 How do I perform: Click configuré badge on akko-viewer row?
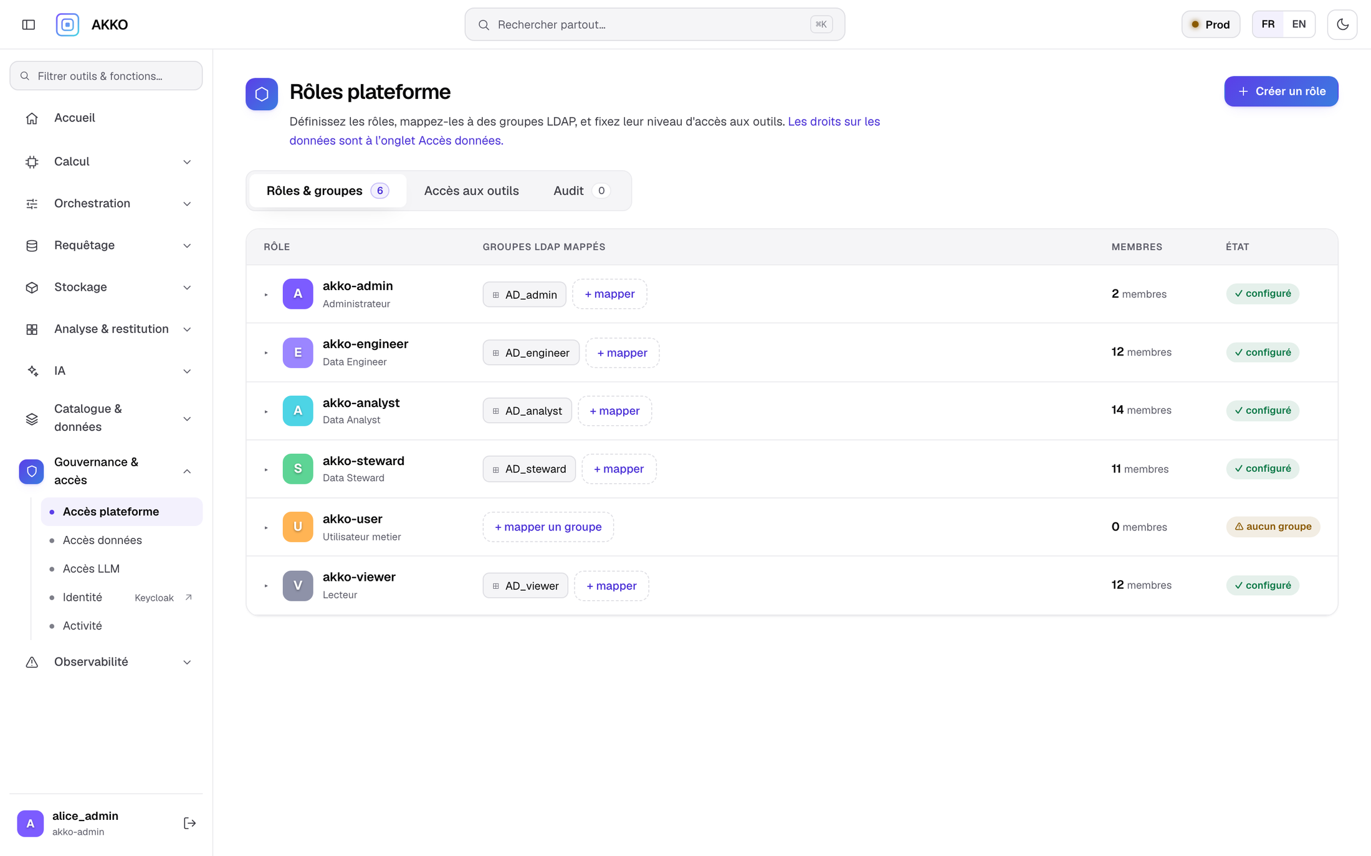(x=1263, y=585)
